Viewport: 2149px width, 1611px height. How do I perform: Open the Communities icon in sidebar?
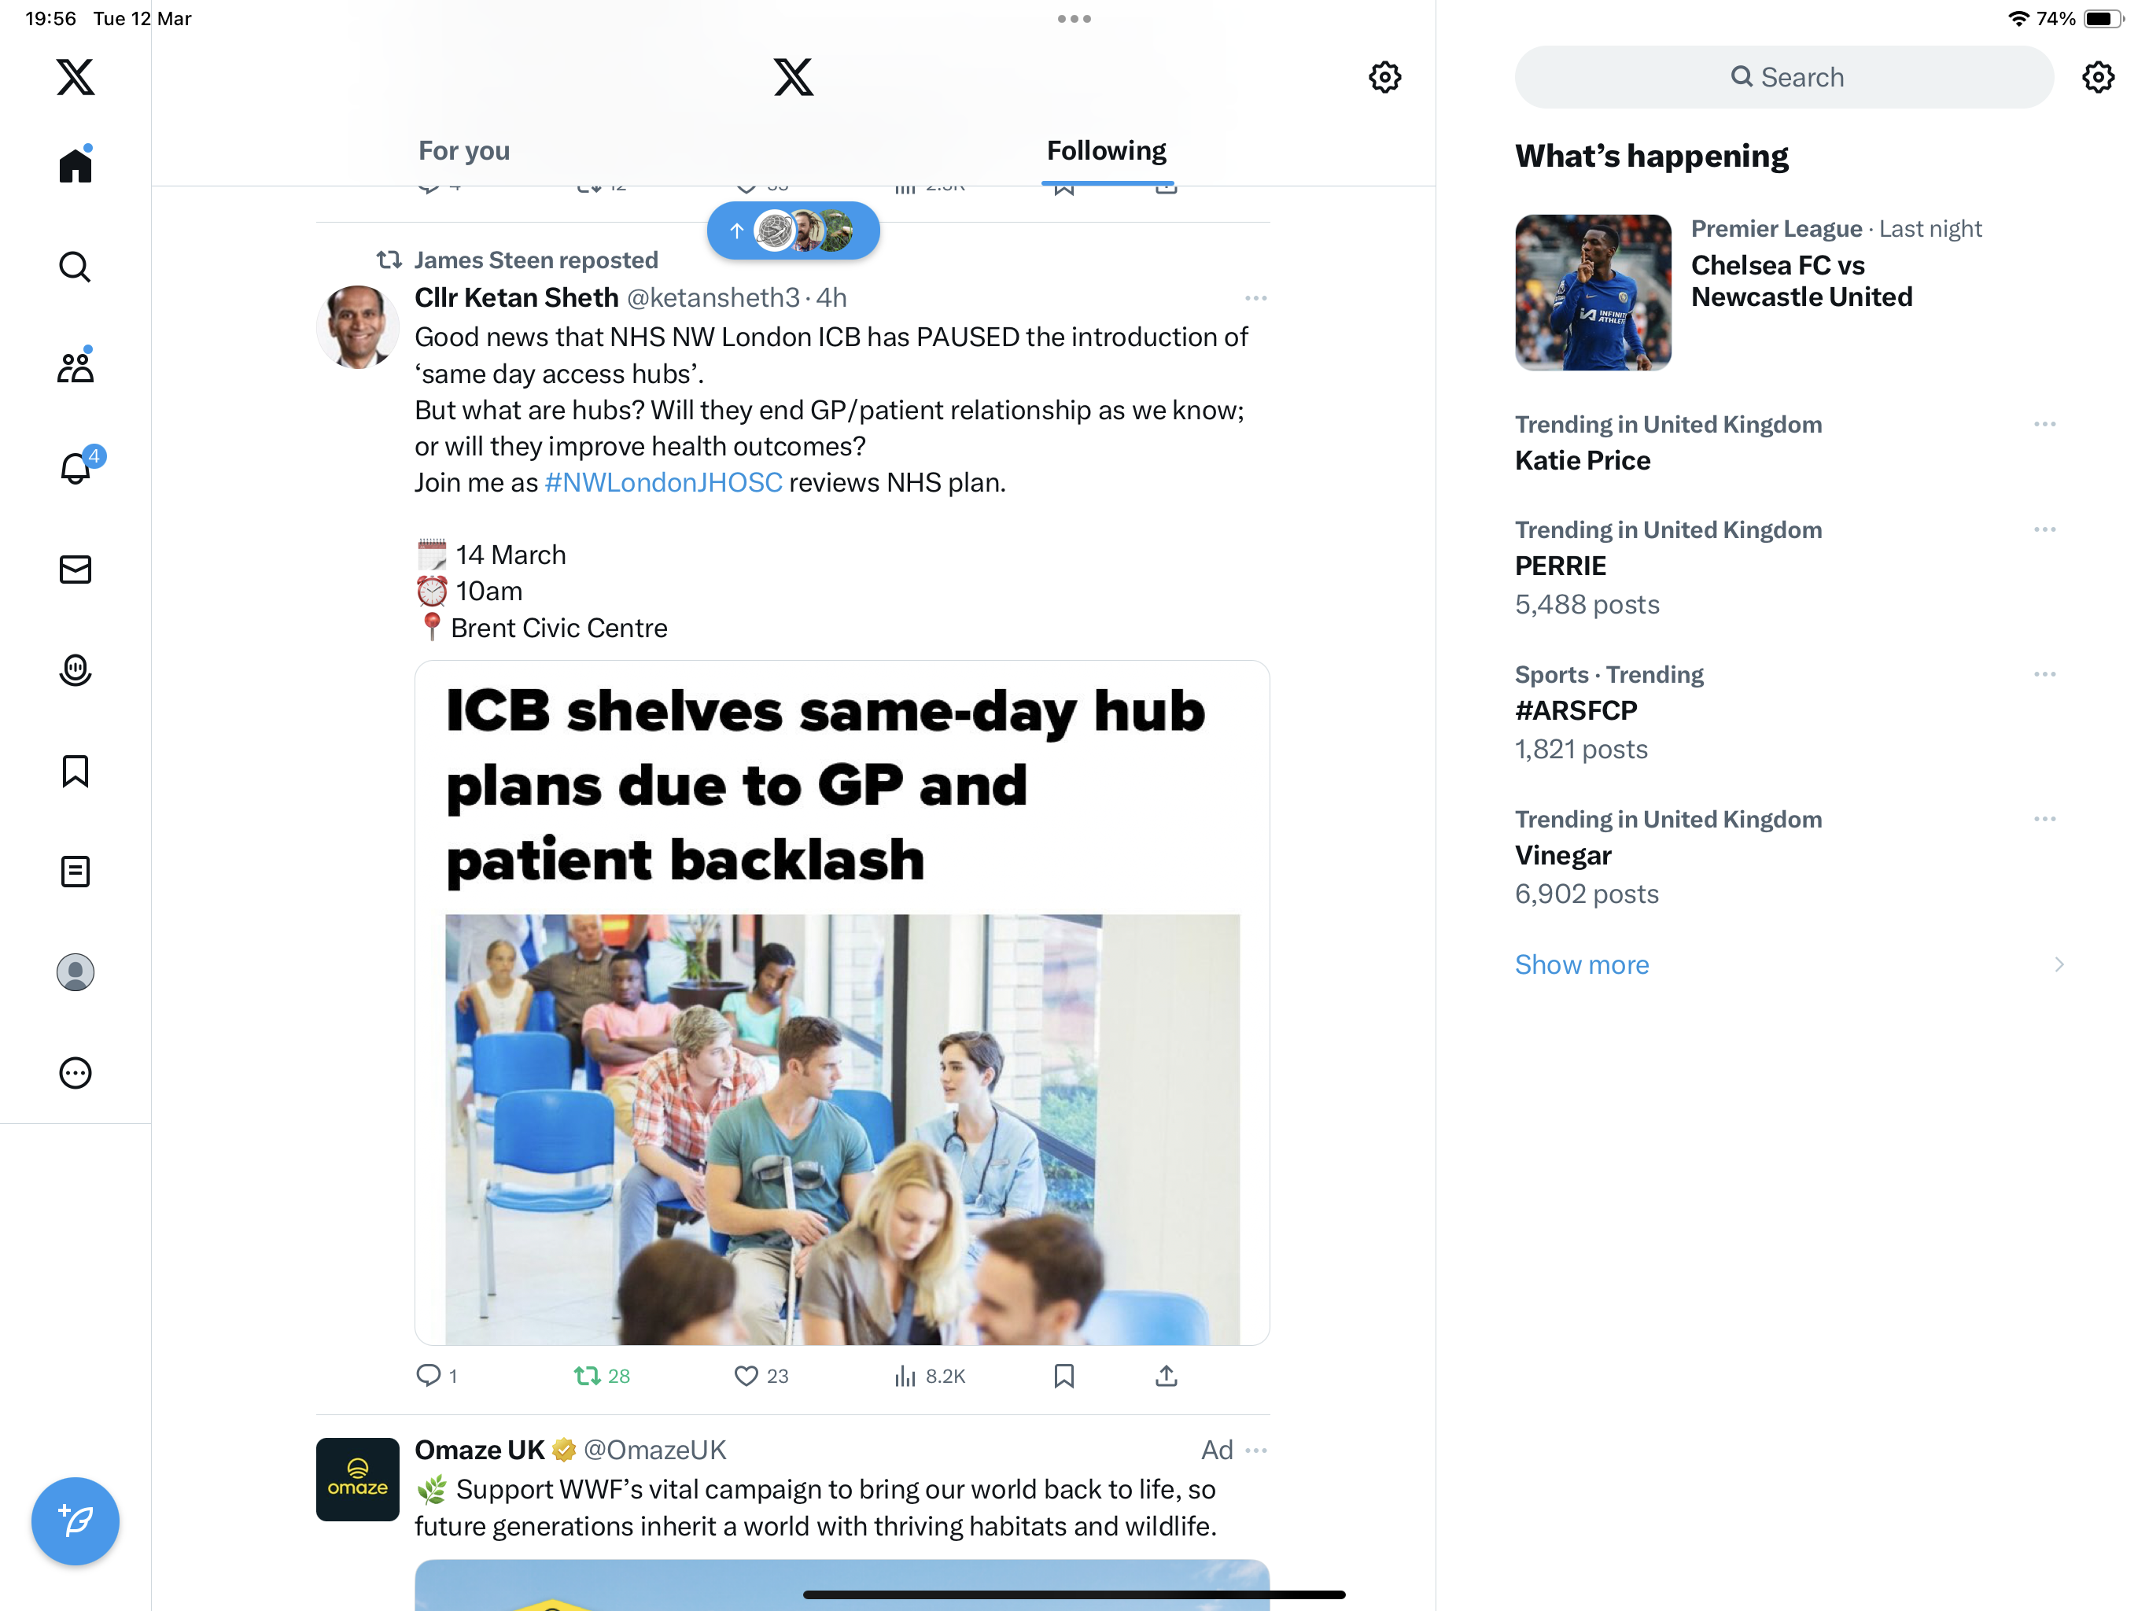(x=75, y=367)
